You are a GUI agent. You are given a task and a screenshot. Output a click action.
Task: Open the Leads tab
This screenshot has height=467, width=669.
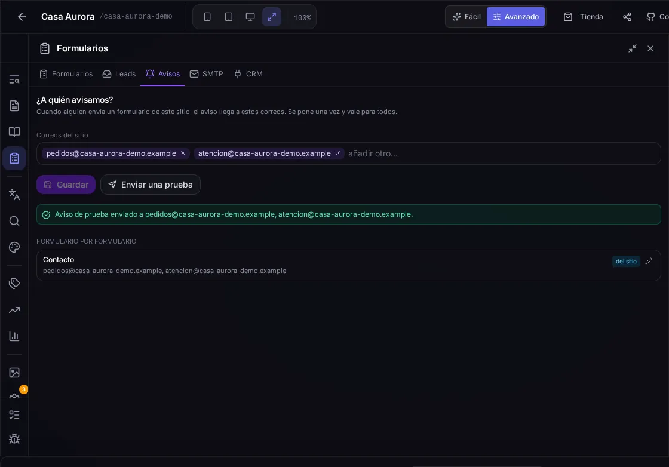[119, 74]
